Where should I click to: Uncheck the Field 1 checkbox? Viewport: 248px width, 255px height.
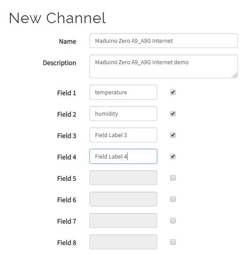(173, 92)
